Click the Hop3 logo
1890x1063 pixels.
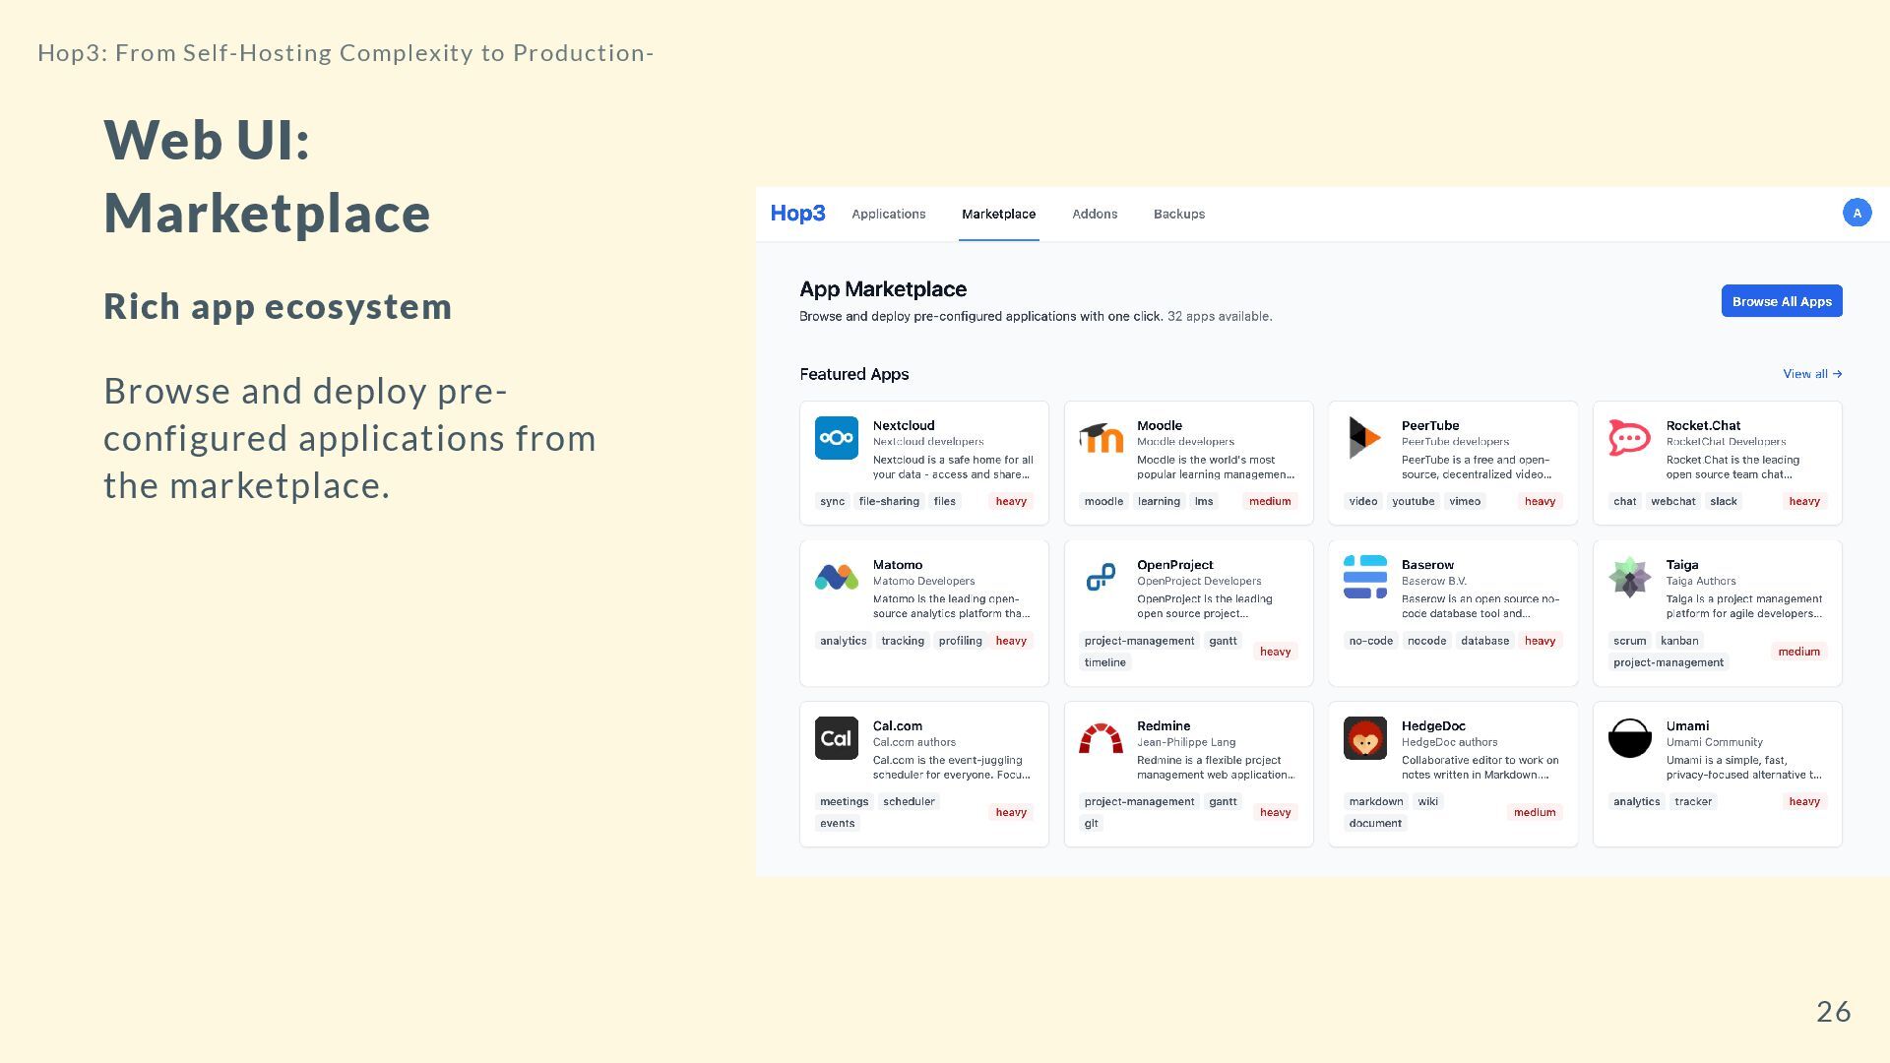point(797,214)
